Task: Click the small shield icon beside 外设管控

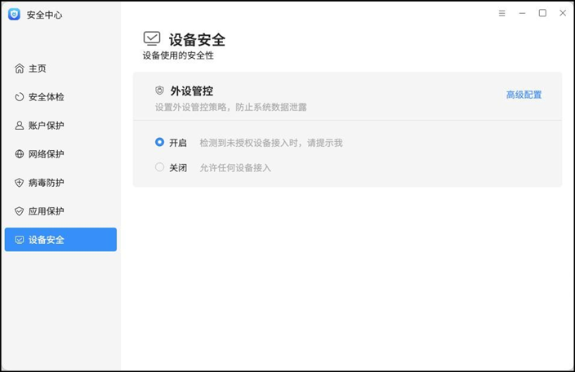Action: [159, 91]
